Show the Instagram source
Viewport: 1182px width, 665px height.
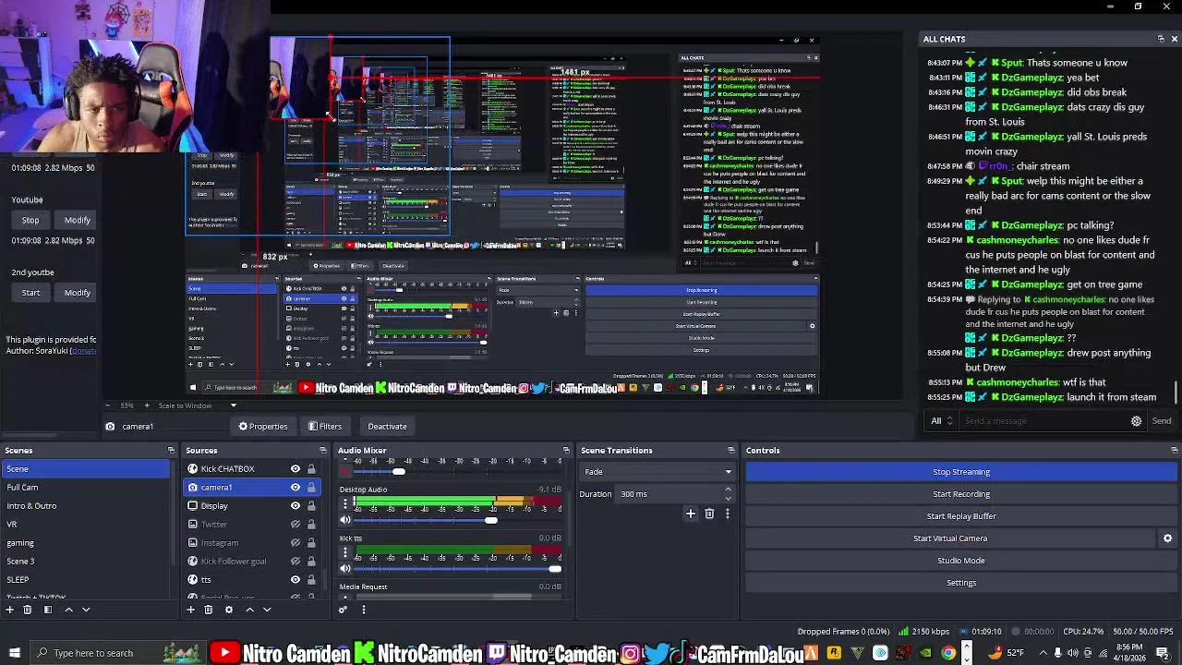295,543
